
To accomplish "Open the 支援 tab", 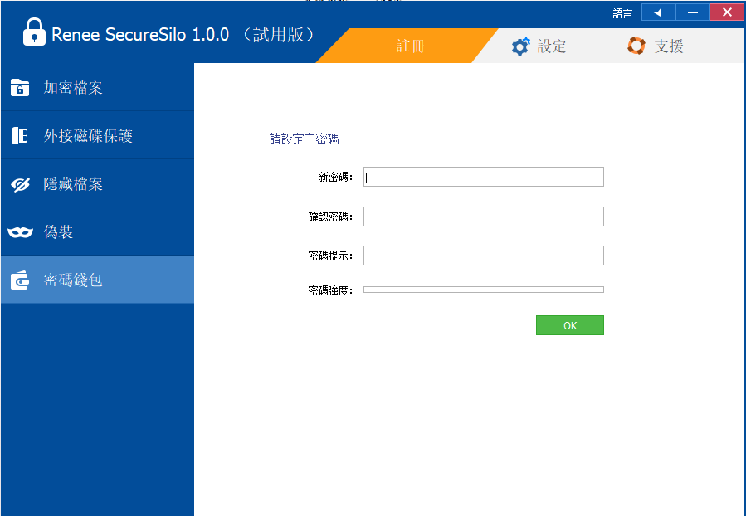I will 655,46.
